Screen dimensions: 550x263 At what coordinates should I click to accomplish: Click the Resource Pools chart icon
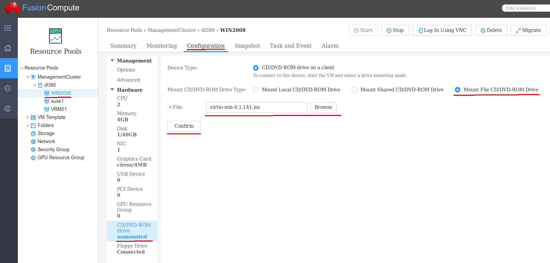(55, 36)
